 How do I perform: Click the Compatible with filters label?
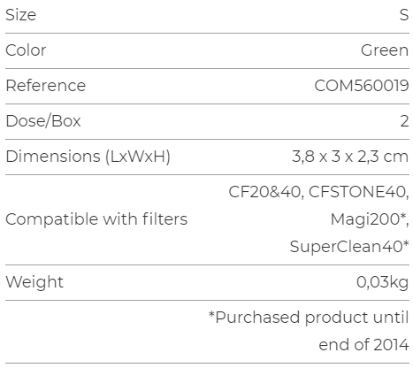[96, 219]
